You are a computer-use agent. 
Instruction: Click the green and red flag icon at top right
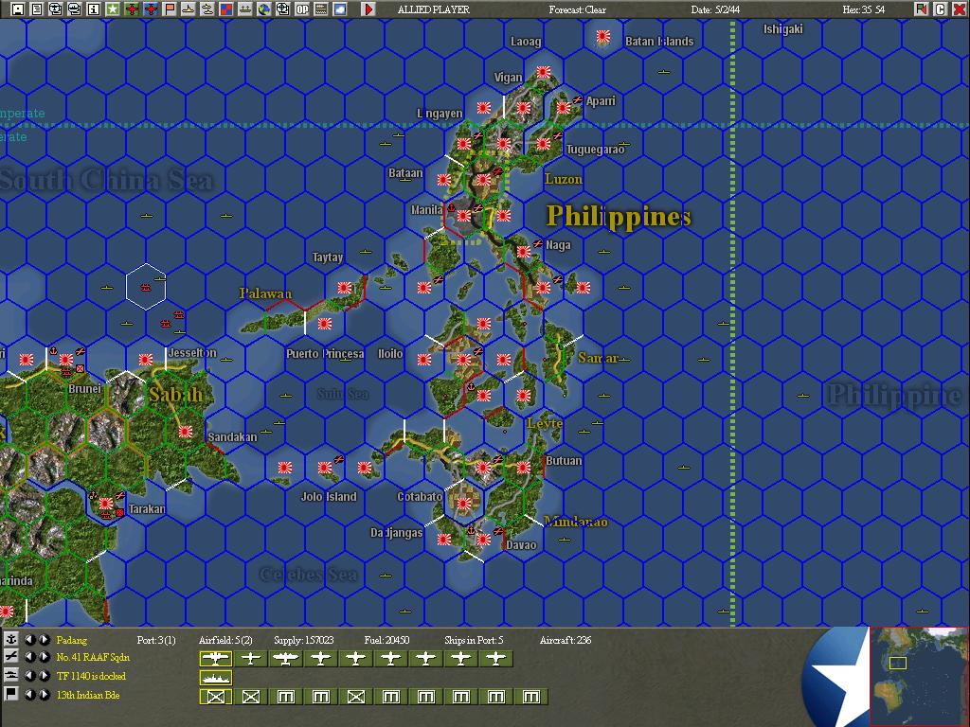(x=921, y=9)
